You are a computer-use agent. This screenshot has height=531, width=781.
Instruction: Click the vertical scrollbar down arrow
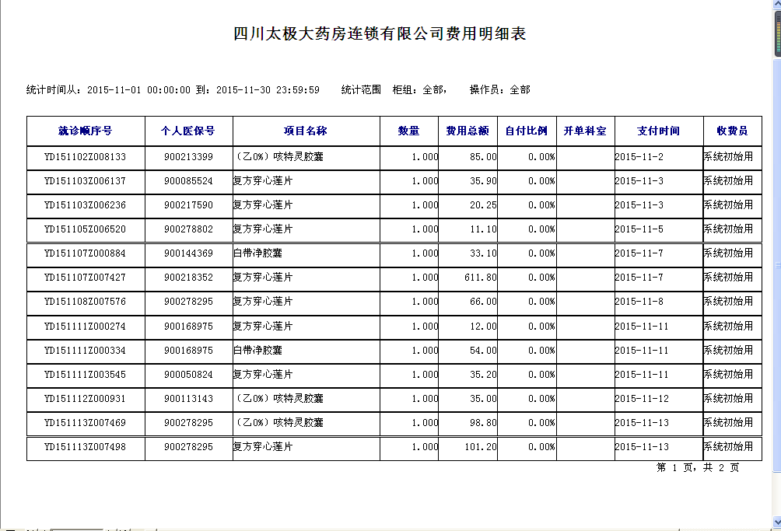click(x=777, y=522)
